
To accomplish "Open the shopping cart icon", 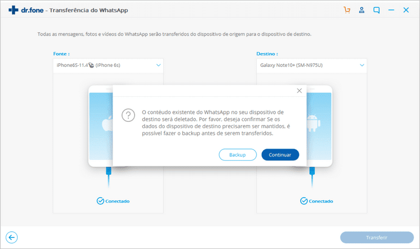I will 347,10.
